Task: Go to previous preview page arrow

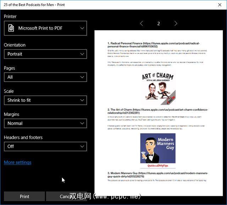Action: point(142,23)
